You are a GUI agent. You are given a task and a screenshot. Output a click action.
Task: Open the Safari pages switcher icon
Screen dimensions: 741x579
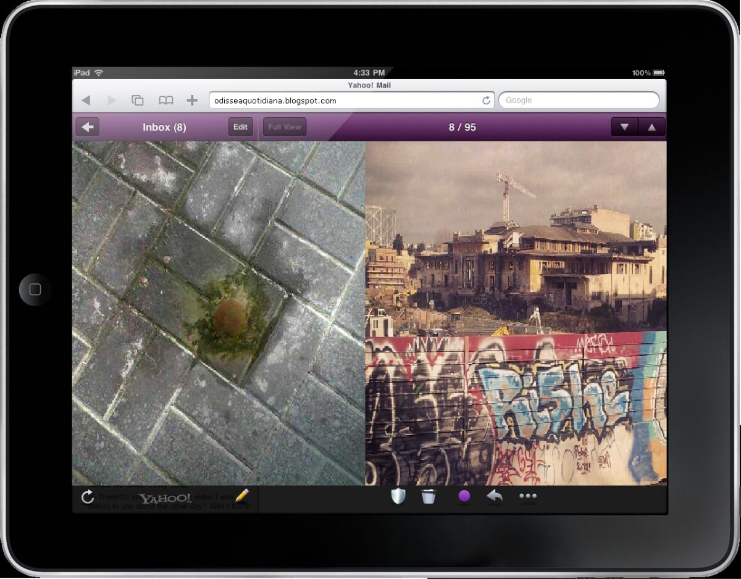click(138, 100)
